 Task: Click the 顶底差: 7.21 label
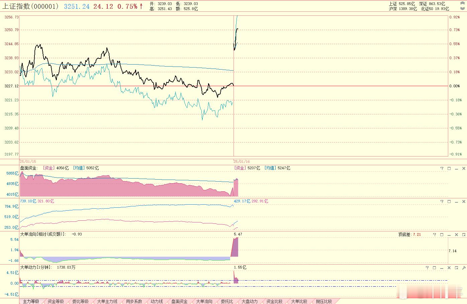click(x=409, y=235)
